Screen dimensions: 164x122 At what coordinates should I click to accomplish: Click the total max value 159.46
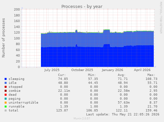tap(151, 110)
